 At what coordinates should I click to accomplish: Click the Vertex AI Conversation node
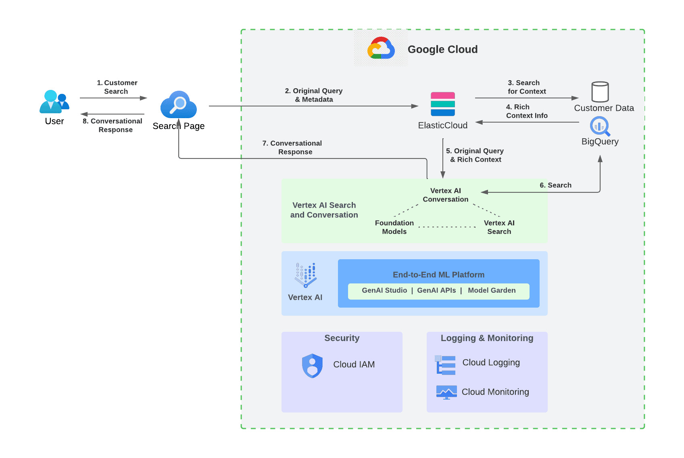[445, 195]
